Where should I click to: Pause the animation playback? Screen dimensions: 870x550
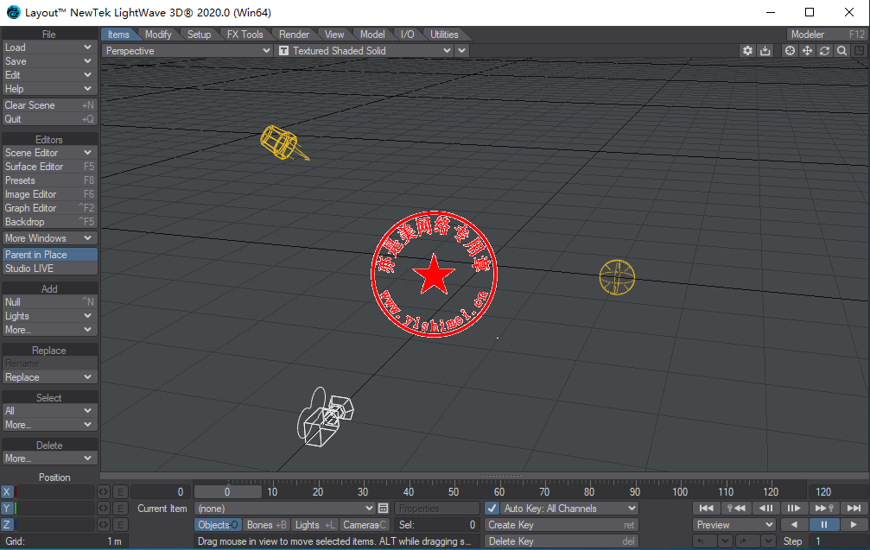click(x=824, y=524)
